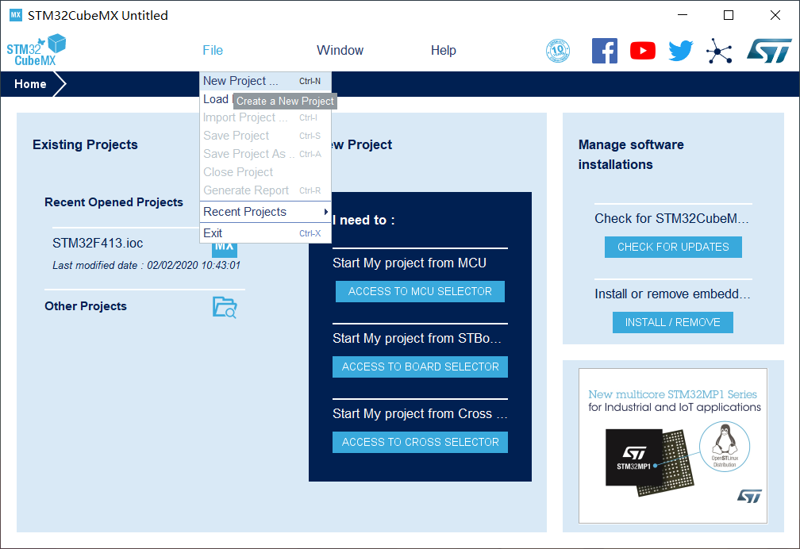The image size is (800, 549).
Task: Click Start My project from Cross text
Action: [x=420, y=414]
